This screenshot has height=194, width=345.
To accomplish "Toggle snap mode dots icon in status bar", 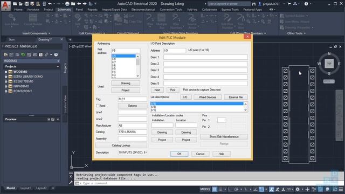I will click(x=220, y=189).
